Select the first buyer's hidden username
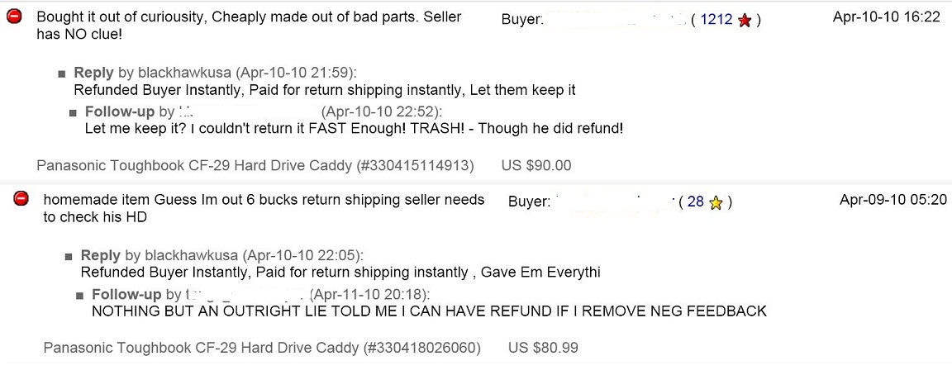Viewport: 952px width, 370px height. point(615,20)
